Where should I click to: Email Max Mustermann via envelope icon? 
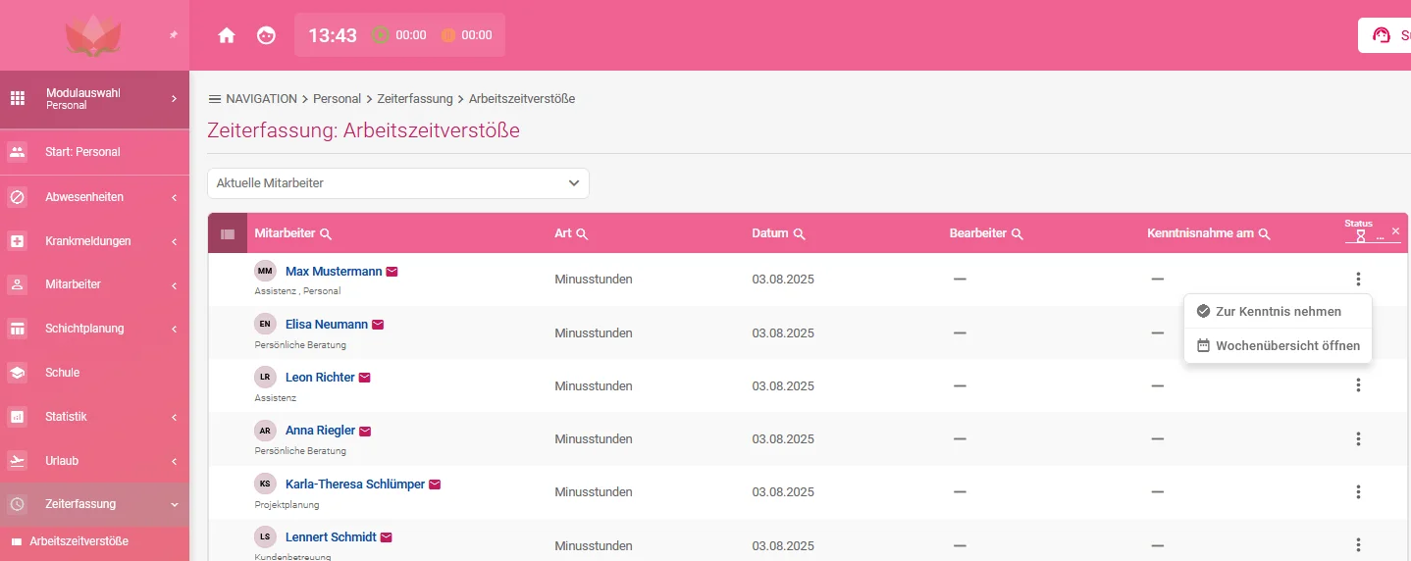click(392, 272)
